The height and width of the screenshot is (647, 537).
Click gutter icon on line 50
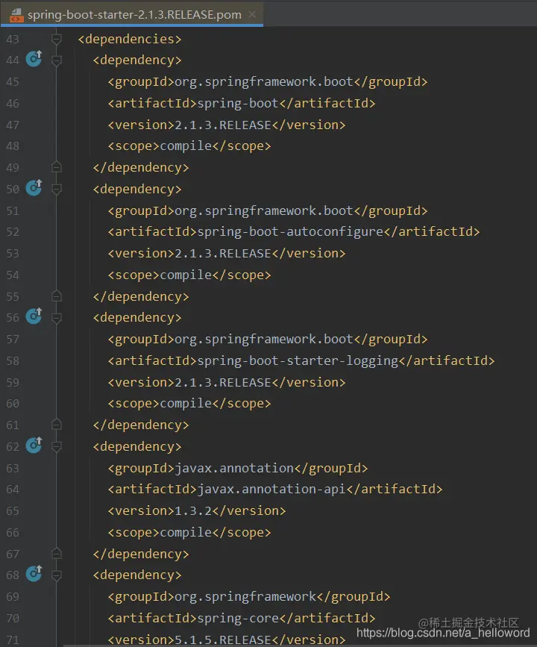click(x=34, y=188)
